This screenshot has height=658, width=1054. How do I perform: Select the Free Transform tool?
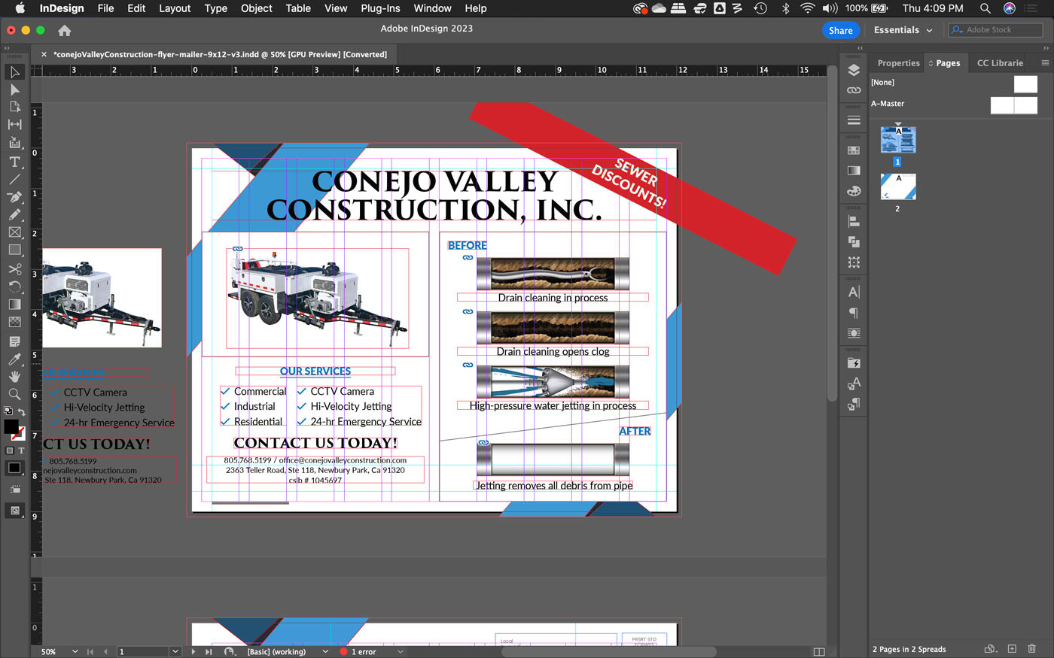coord(14,287)
